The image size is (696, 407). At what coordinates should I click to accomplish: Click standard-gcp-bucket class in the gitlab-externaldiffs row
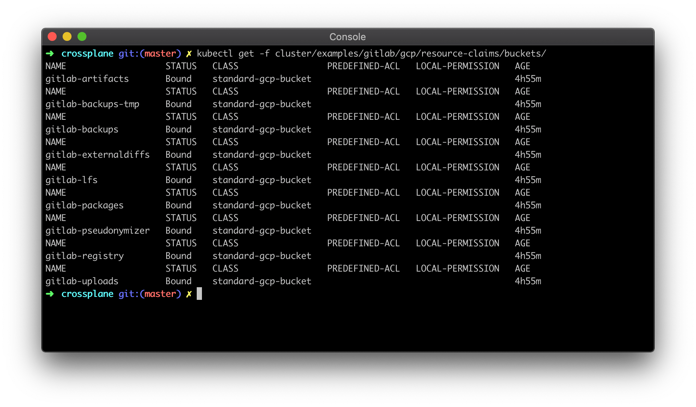[x=262, y=155]
